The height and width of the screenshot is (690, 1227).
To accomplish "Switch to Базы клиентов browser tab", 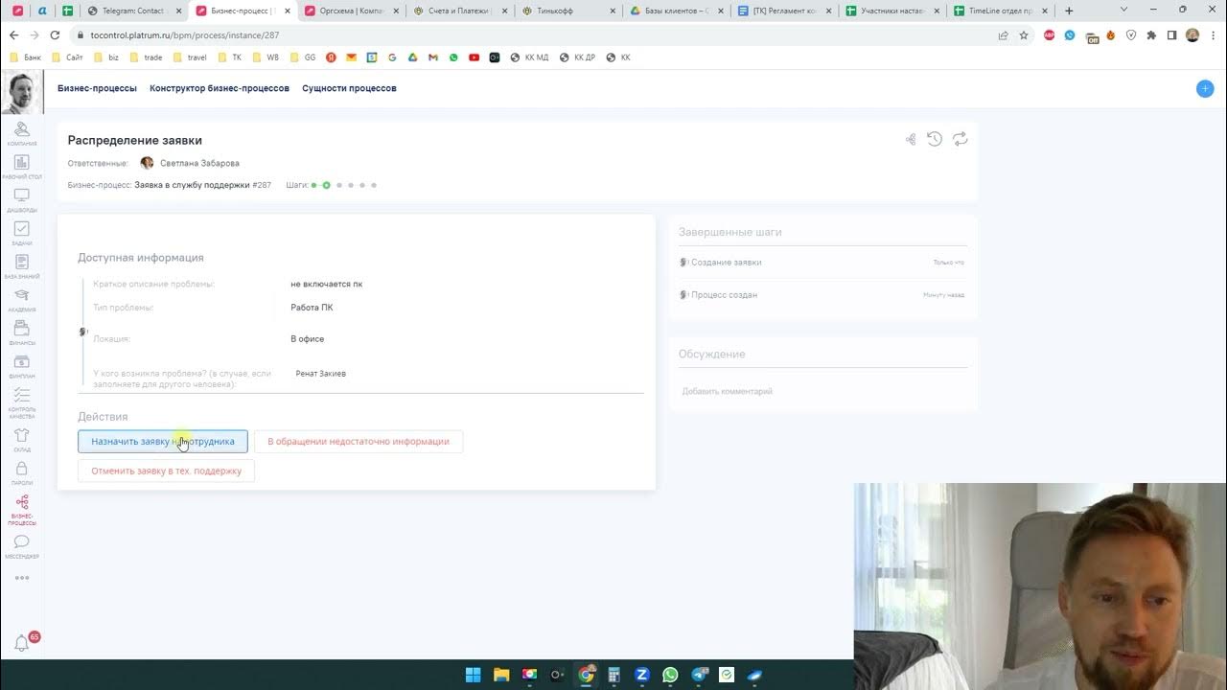I will point(677,11).
